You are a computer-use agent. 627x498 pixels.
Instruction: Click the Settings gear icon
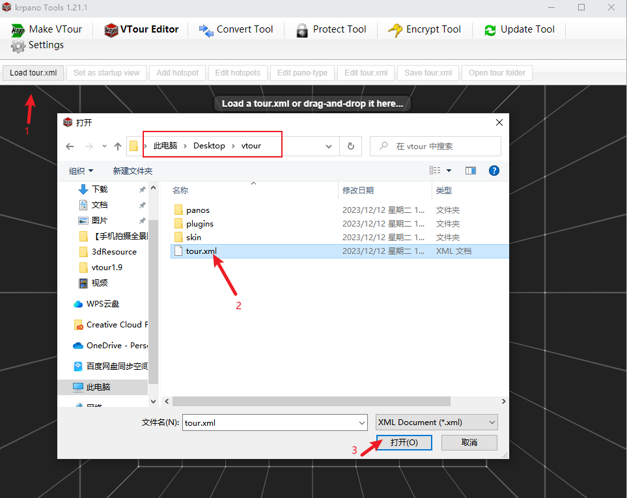click(18, 46)
